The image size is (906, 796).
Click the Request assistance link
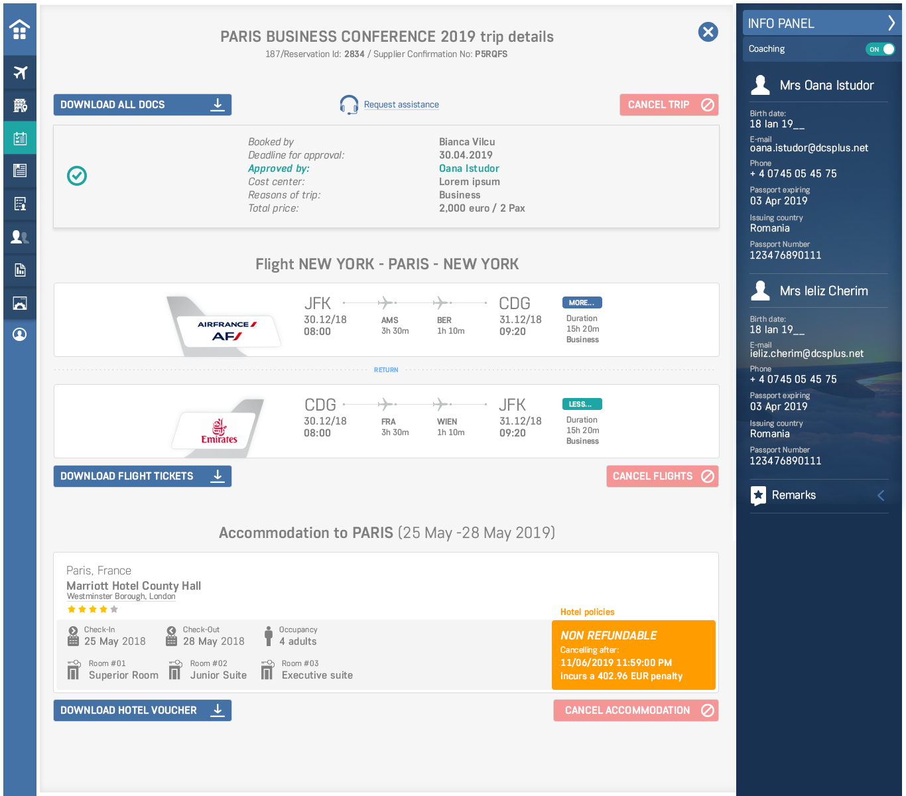point(401,105)
